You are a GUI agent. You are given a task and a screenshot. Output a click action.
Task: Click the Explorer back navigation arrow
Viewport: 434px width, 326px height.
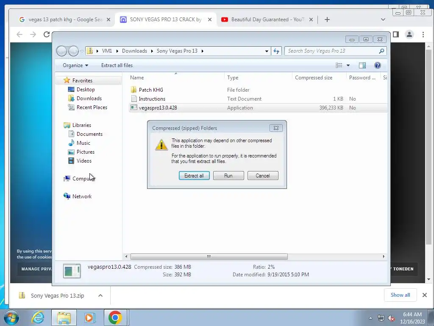tap(61, 51)
